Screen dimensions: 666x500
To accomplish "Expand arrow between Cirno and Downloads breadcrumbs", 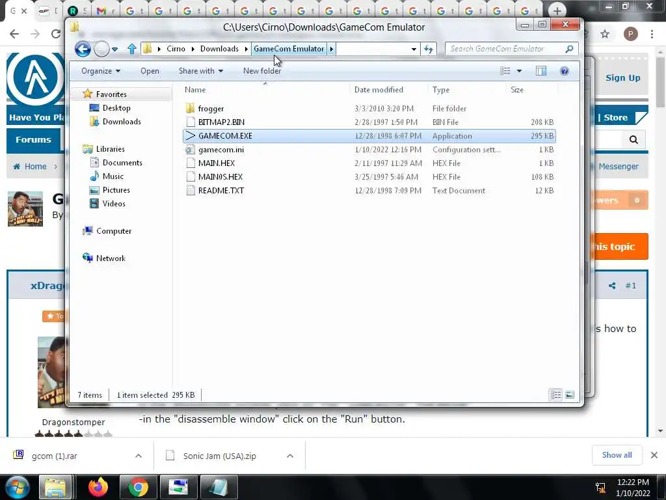I will point(193,49).
